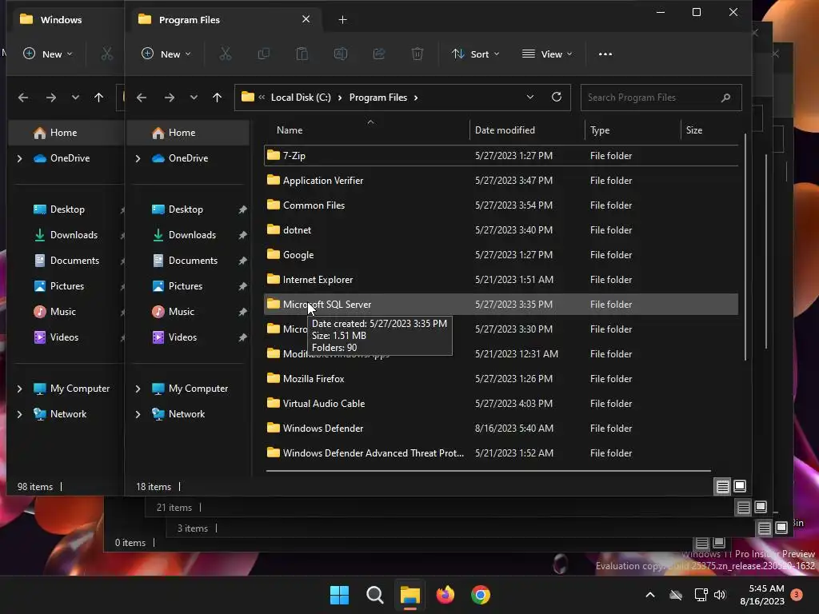Viewport: 819px width, 614px height.
Task: Open Pictures in the Windows window sidebar
Action: (x=67, y=286)
